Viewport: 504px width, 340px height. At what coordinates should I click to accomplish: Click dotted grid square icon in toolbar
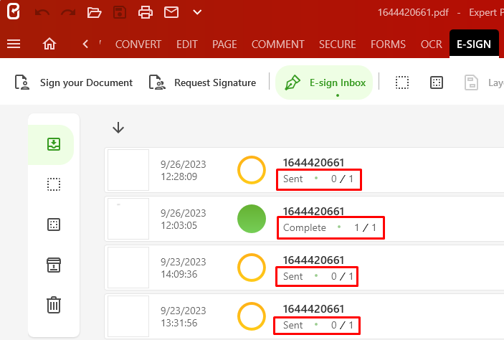coord(437,82)
